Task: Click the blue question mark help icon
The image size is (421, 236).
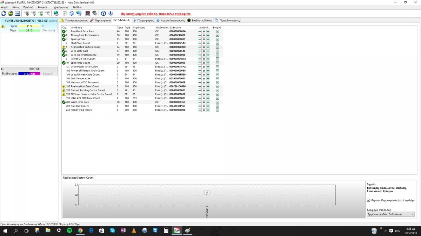Action: 103,13
